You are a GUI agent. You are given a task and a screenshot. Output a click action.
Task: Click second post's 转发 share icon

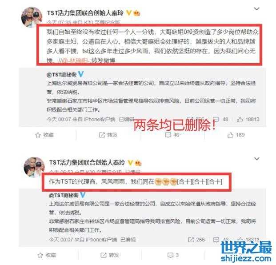[x=103, y=255]
